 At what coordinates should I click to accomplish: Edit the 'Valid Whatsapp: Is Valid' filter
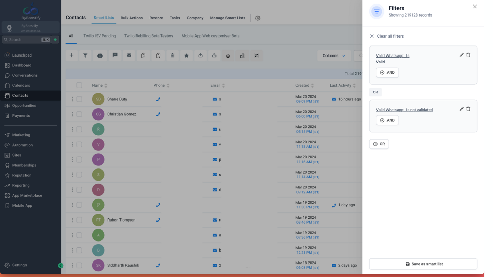461,55
